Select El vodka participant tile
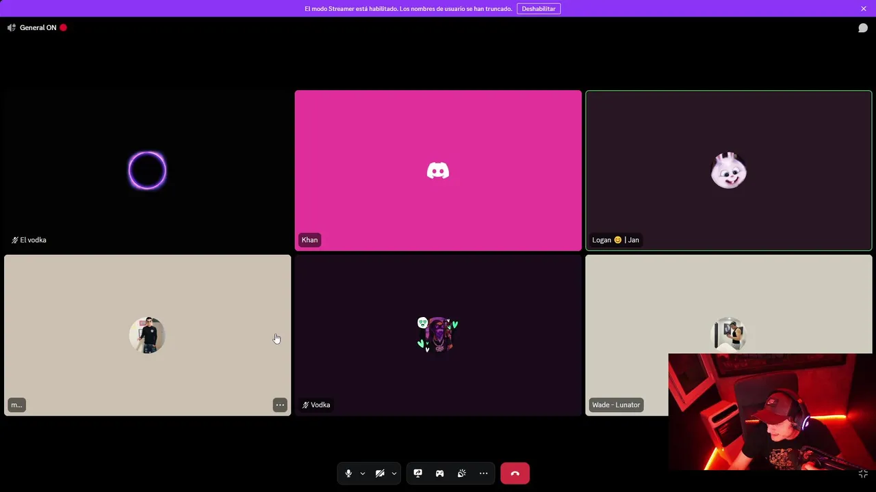 pyautogui.click(x=147, y=171)
